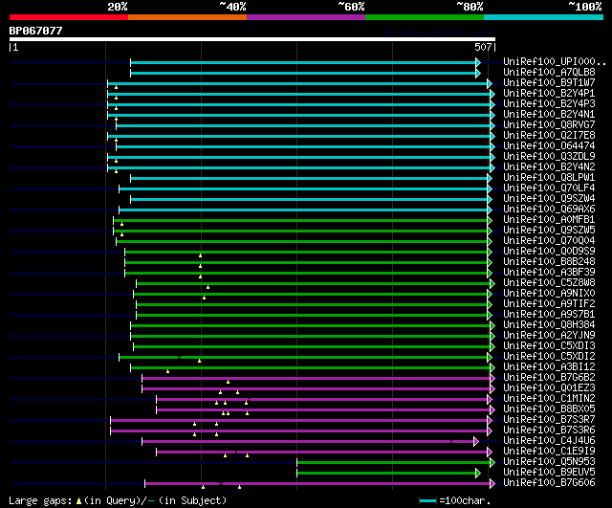This screenshot has height=508, width=612.
Task: Select hit UniRef100_Q5N953
Action: click(x=549, y=462)
